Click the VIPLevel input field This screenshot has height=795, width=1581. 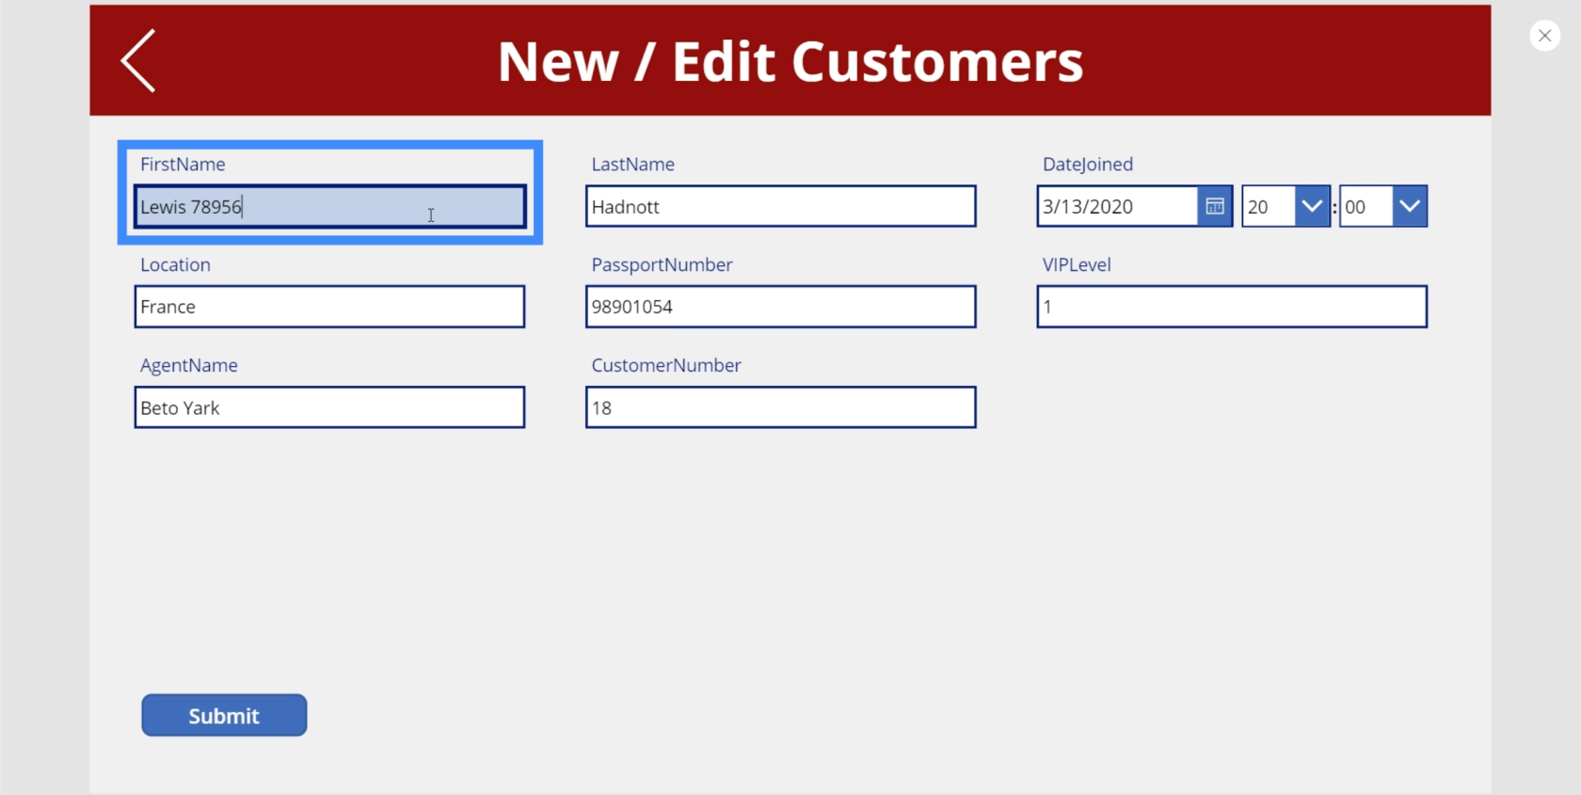[x=1232, y=307]
